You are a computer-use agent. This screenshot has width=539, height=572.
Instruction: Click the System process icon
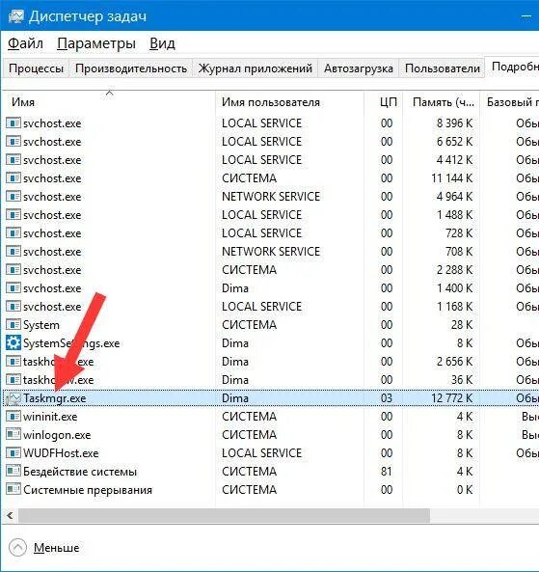13,324
